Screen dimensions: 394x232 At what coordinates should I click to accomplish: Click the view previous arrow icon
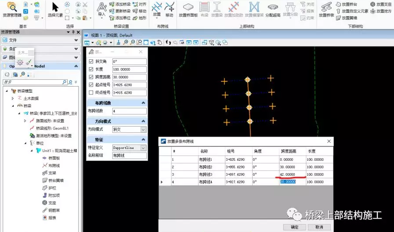(x=189, y=43)
